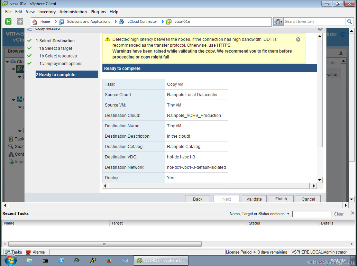The height and width of the screenshot is (266, 357).
Task: Collapse the tree node with the blue network icon
Action: click(13, 100)
